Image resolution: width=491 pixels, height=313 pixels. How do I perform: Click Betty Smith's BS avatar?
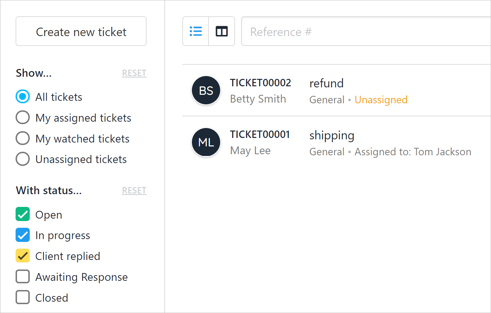pos(206,91)
